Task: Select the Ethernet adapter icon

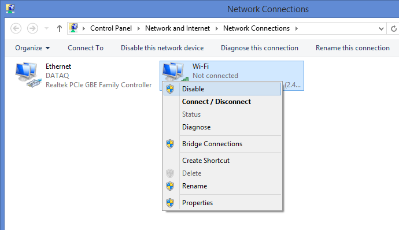Action: tap(28, 75)
